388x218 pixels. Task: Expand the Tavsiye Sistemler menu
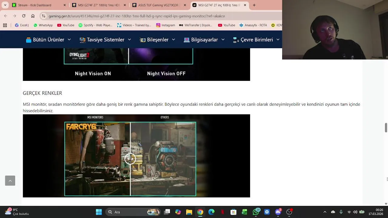pyautogui.click(x=105, y=40)
